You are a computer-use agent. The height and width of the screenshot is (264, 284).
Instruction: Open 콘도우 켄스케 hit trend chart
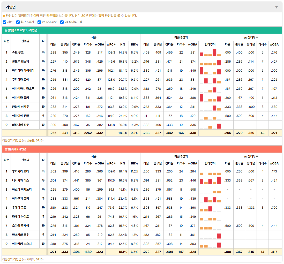pos(210,62)
